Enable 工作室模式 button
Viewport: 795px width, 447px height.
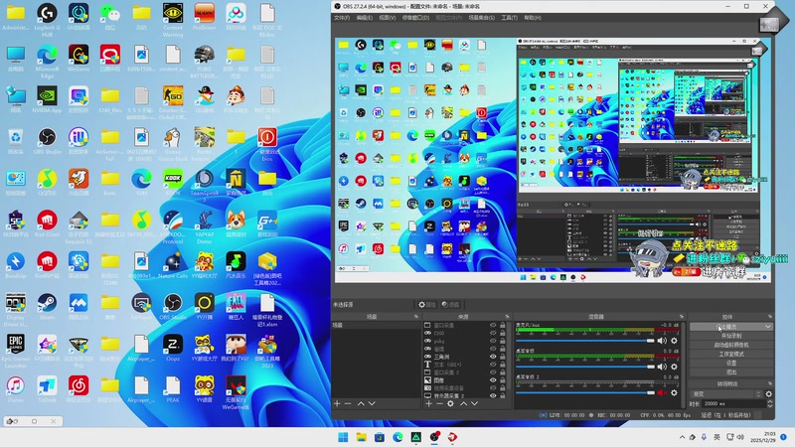[731, 354]
